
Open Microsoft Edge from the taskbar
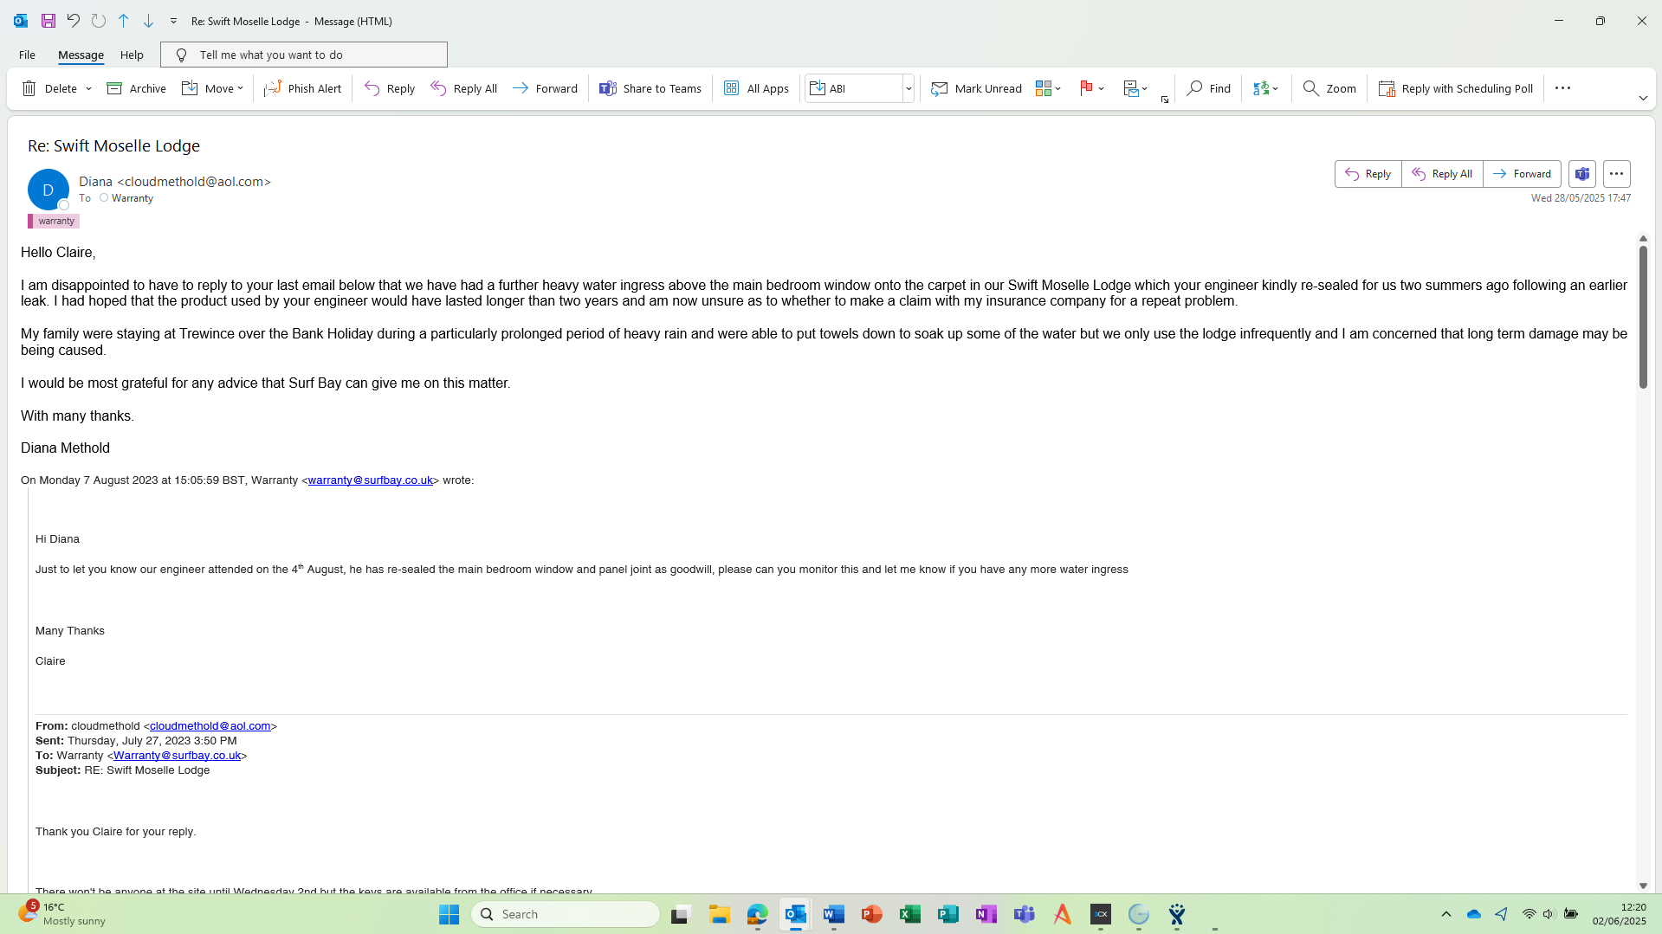(x=758, y=914)
